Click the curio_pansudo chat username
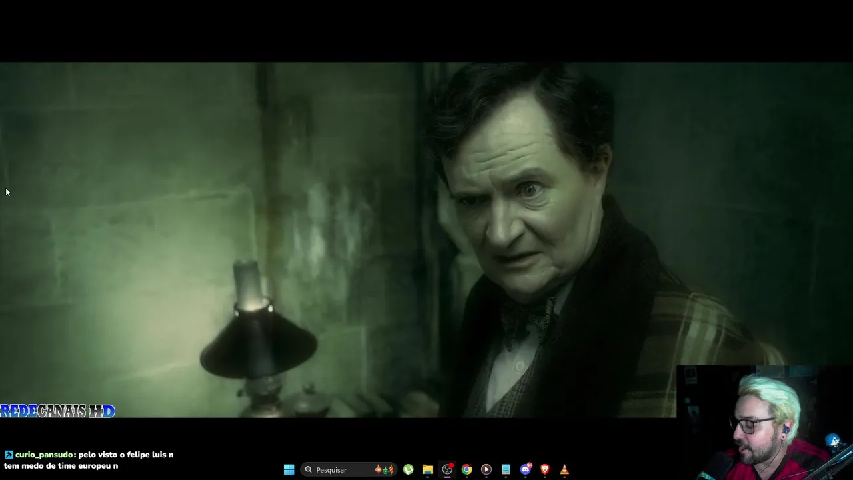 coord(44,455)
